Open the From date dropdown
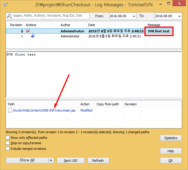Image resolution: width=188 pixels, height=170 pixels. point(134,16)
